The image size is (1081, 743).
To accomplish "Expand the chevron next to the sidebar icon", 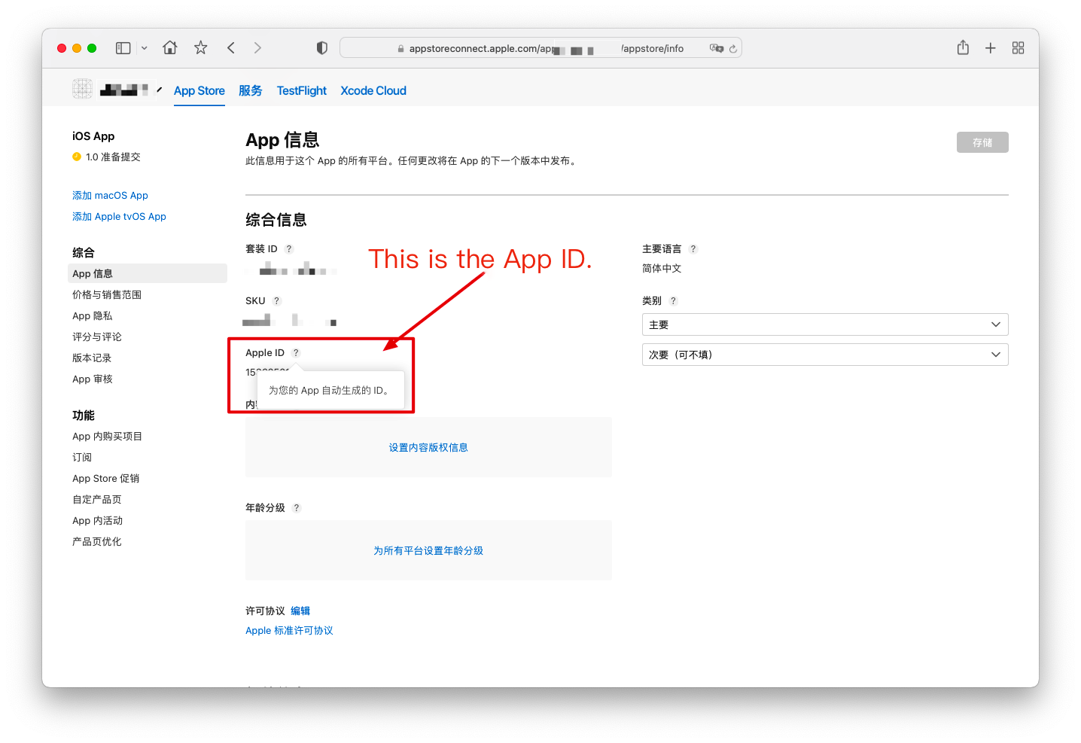I will click(144, 47).
